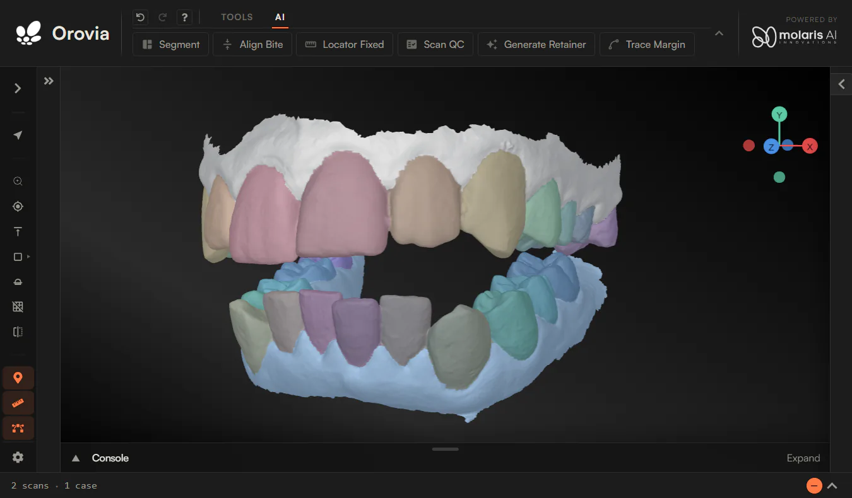Expand left sidebar with the single chevron
This screenshot has width=852, height=498.
click(x=18, y=88)
